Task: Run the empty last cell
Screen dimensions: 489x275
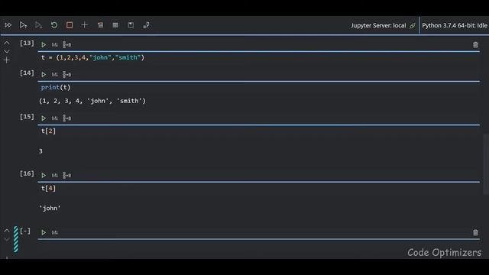Action: coord(44,232)
